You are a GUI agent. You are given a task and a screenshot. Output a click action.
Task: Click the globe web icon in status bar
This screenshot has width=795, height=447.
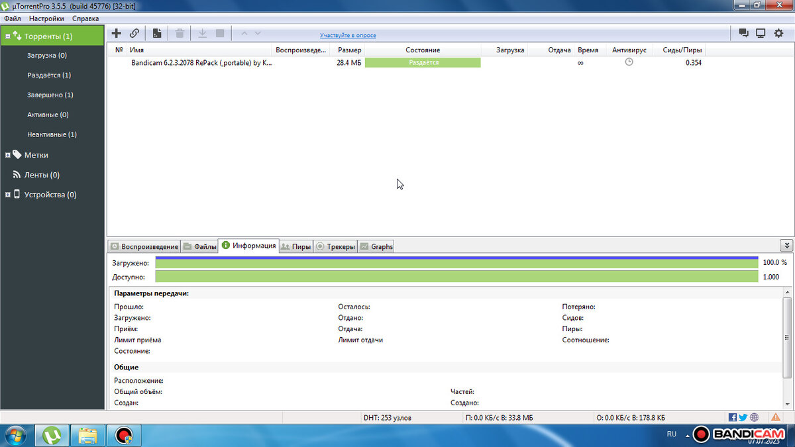754,417
